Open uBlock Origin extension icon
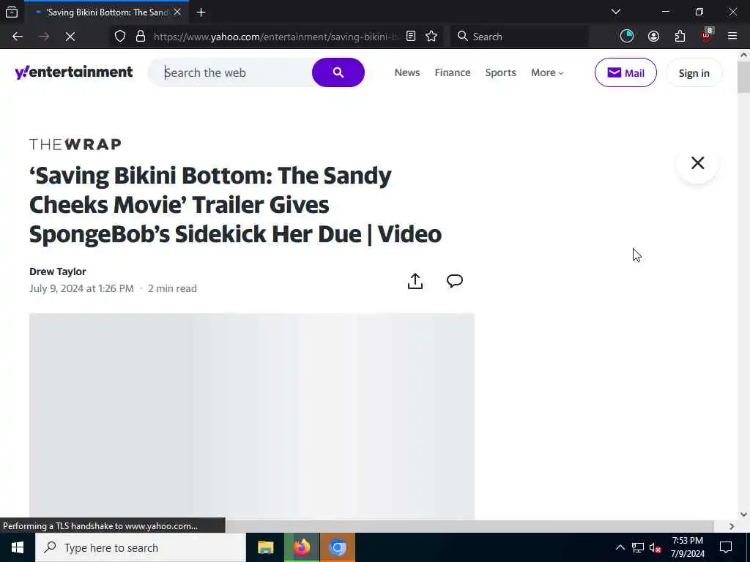 coord(707,35)
